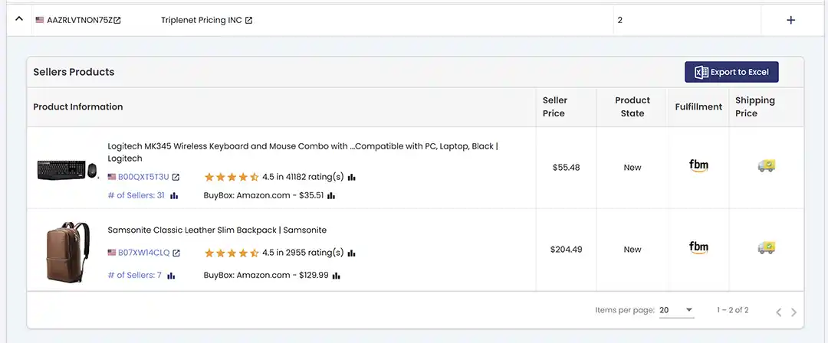Click 'BuyBox: Amazon.com - $35.51' text
828x343 pixels.
point(264,195)
